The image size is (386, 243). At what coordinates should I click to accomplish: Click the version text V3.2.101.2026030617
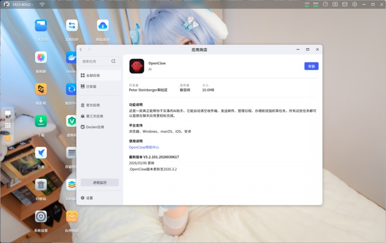click(x=161, y=157)
